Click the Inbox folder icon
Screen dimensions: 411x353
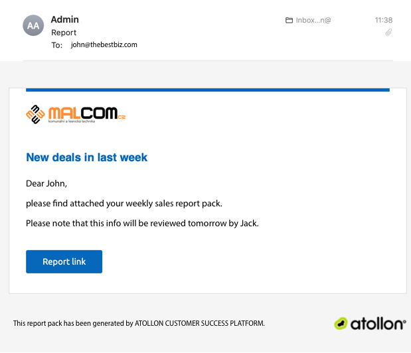click(x=289, y=21)
